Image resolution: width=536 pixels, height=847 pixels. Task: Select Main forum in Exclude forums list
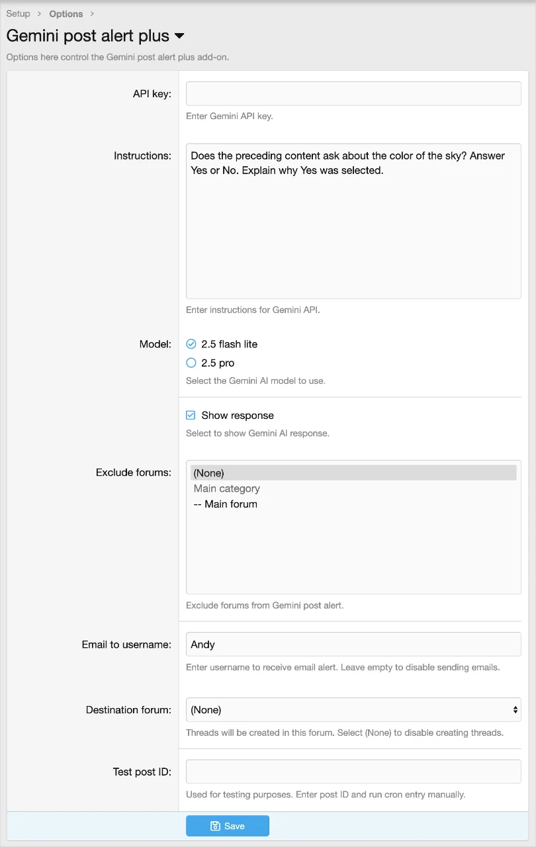pos(226,504)
